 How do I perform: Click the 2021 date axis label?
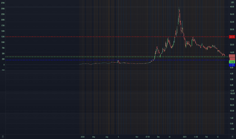click(185, 137)
